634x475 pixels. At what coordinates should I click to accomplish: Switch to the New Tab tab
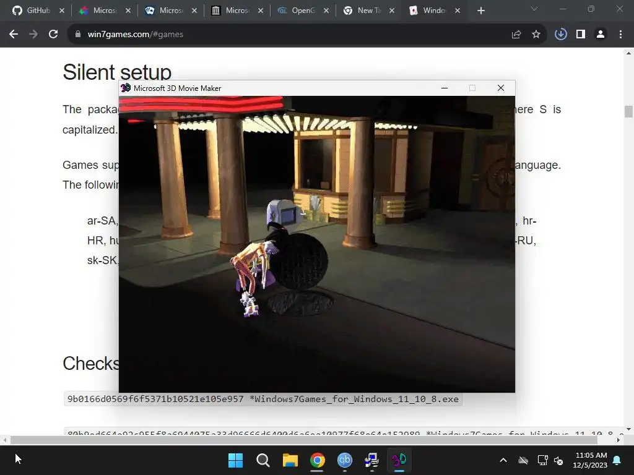[364, 11]
